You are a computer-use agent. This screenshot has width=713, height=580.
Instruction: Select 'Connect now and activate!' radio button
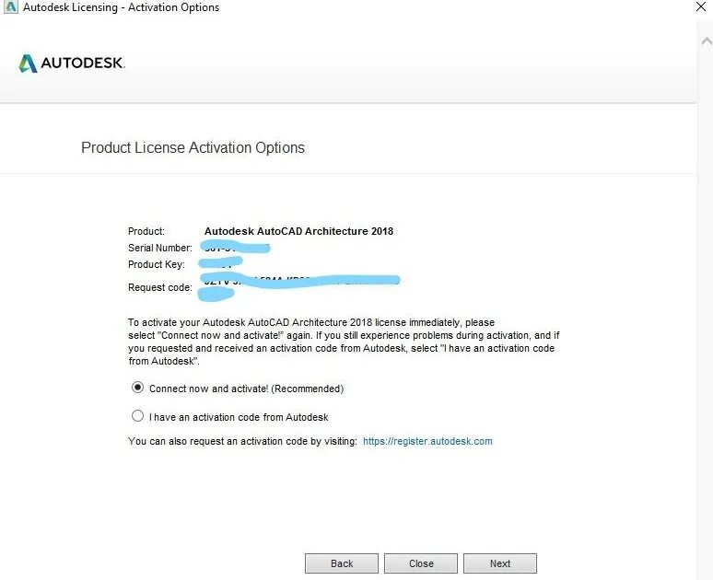pyautogui.click(x=138, y=388)
